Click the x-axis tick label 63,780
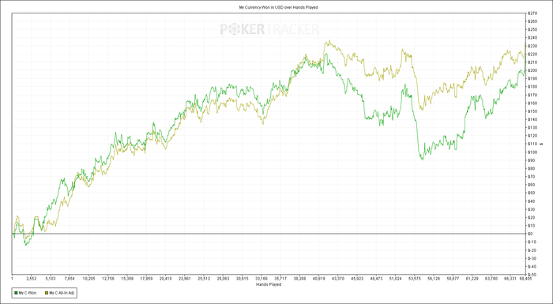Screen dimensions: 553x304 [491, 279]
